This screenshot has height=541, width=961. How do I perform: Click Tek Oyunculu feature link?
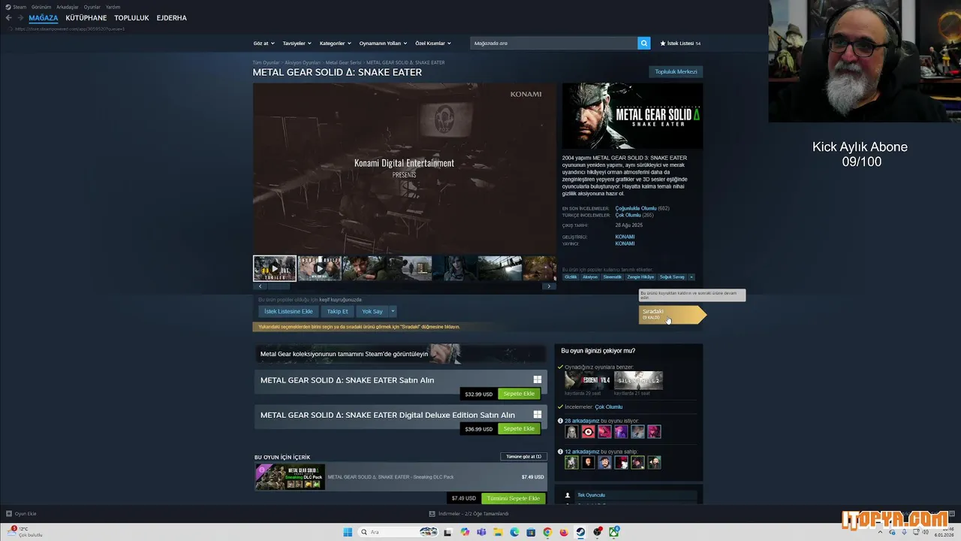coord(591,495)
